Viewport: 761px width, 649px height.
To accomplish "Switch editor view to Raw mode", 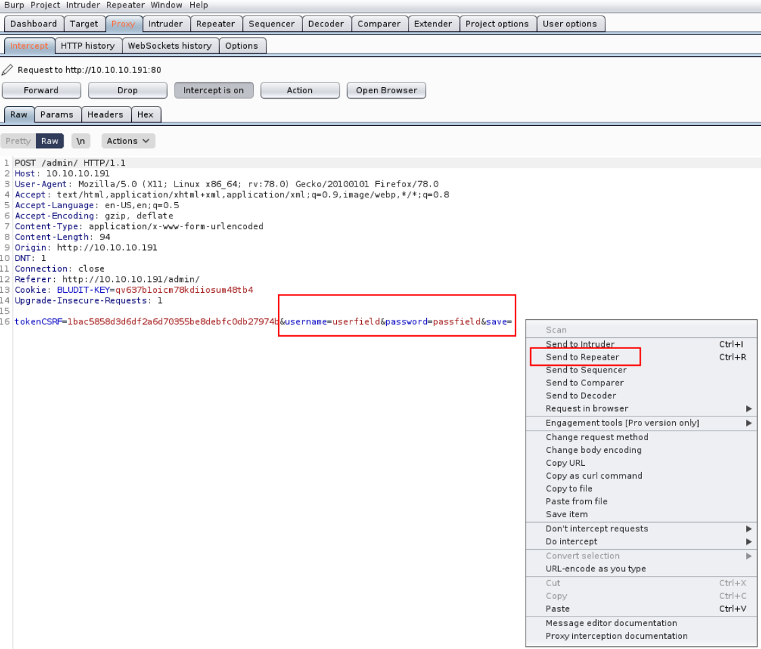I will point(49,141).
